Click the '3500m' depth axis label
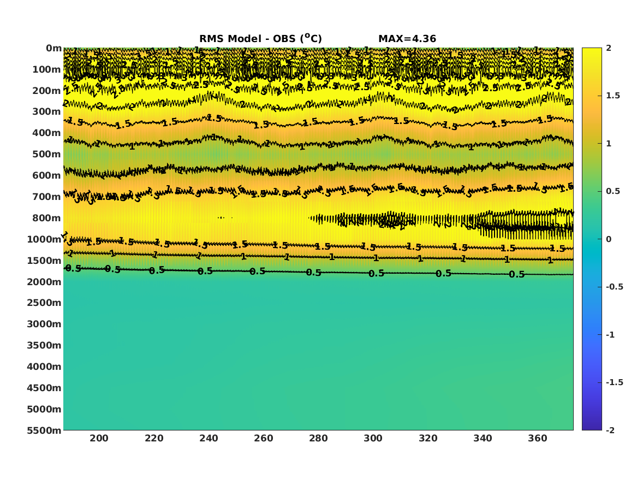The height and width of the screenshot is (478, 637). pos(44,345)
